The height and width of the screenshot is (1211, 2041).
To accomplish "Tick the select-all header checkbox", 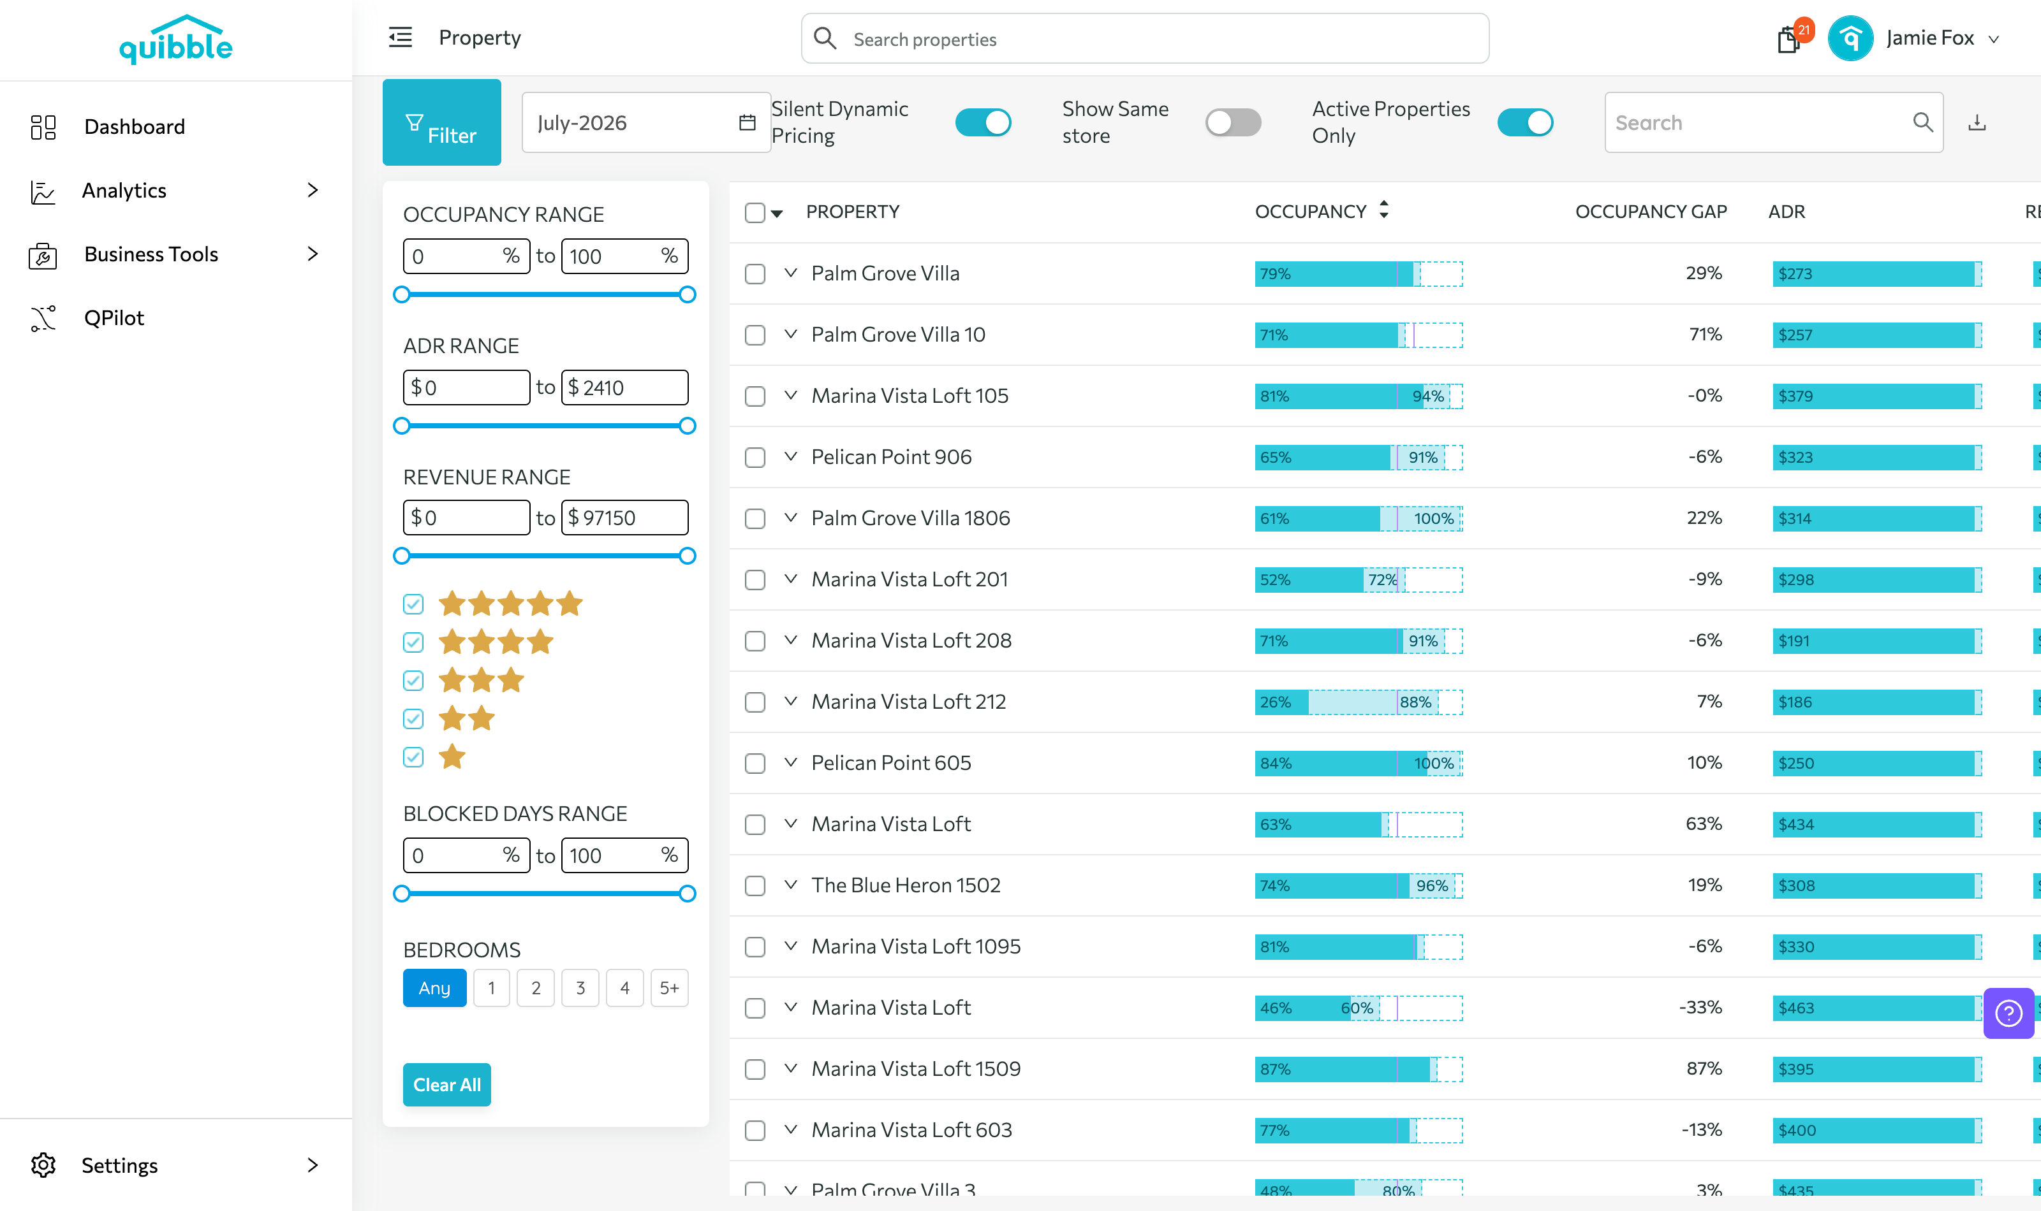I will pos(755,212).
